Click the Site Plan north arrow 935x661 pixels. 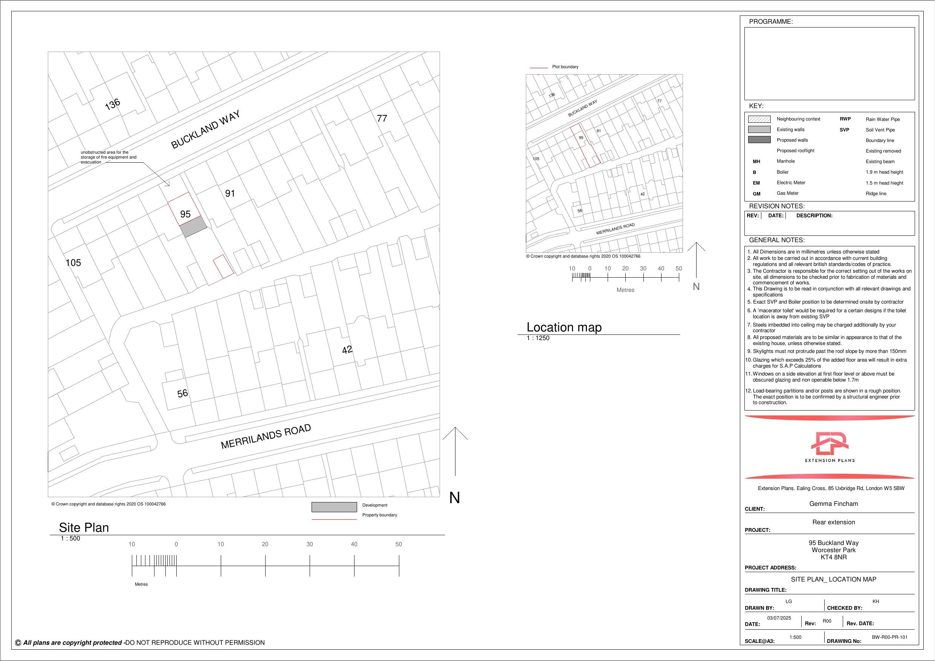click(455, 451)
